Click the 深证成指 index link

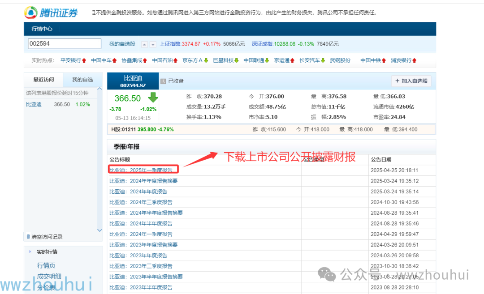click(262, 44)
